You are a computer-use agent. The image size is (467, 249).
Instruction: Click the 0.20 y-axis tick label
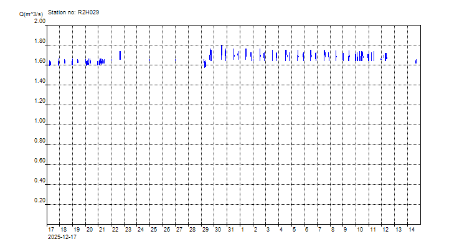pyautogui.click(x=39, y=201)
